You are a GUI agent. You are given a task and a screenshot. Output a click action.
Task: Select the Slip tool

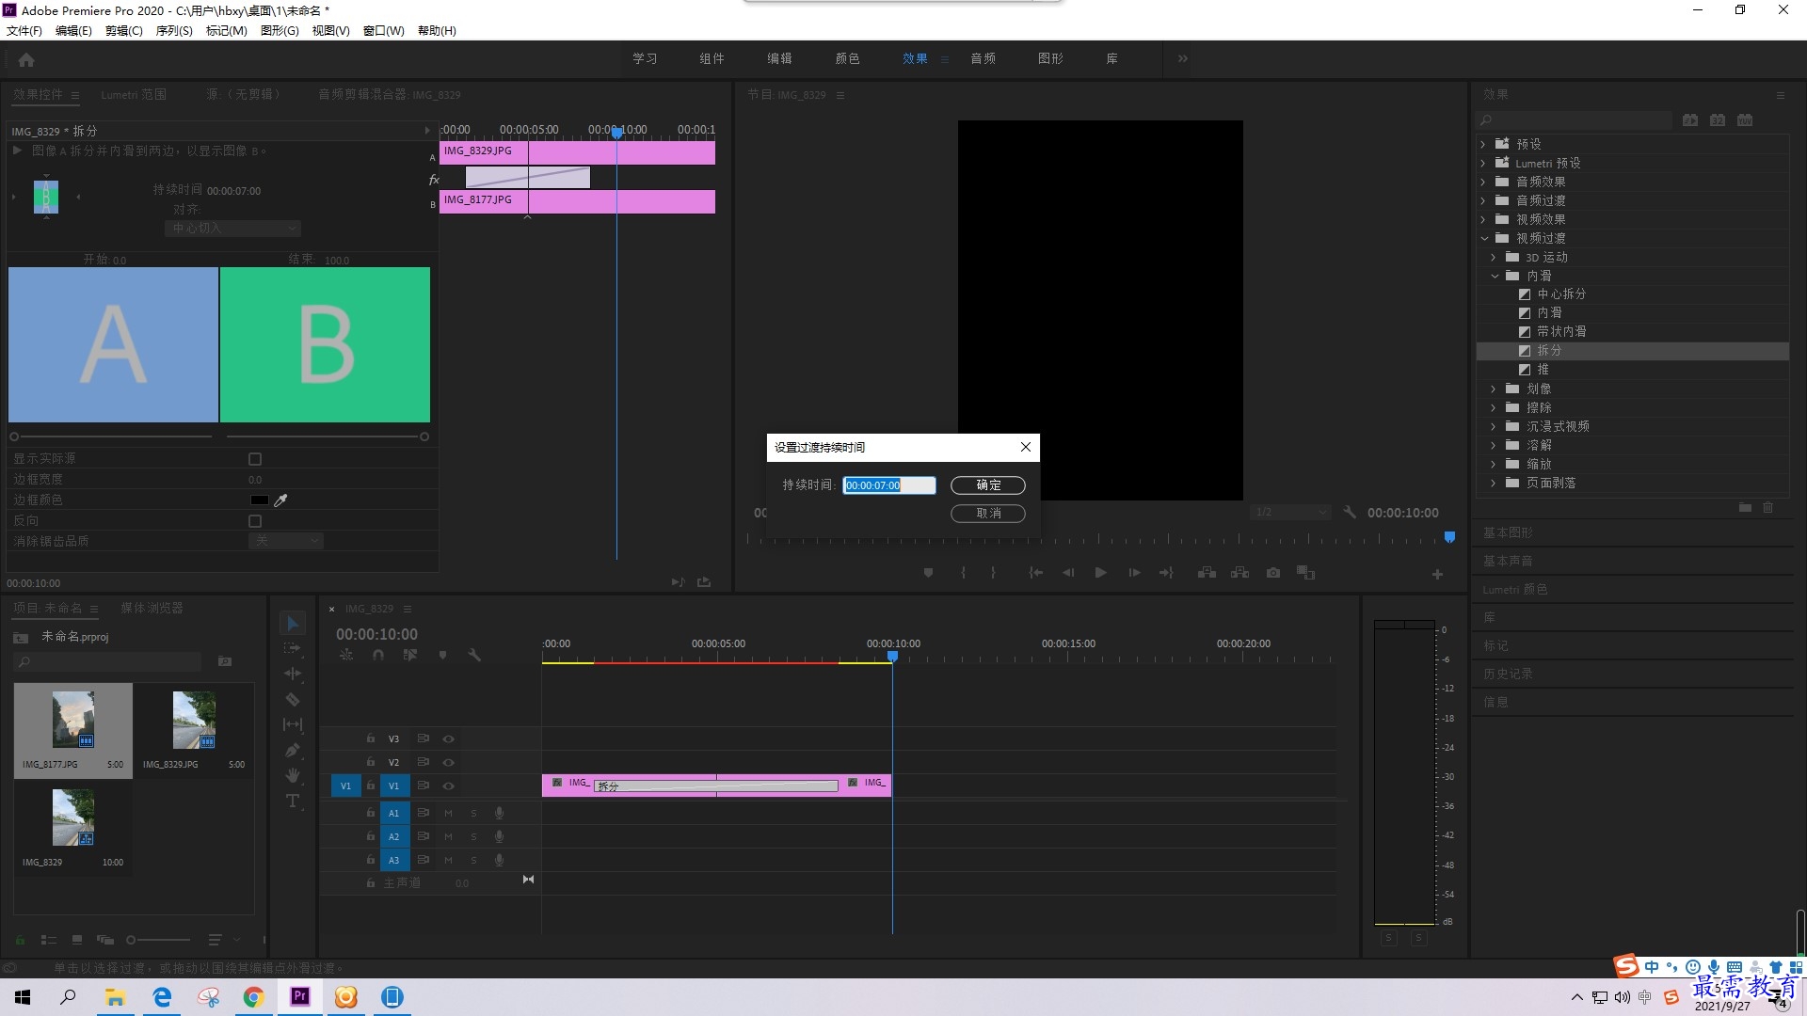(x=293, y=724)
